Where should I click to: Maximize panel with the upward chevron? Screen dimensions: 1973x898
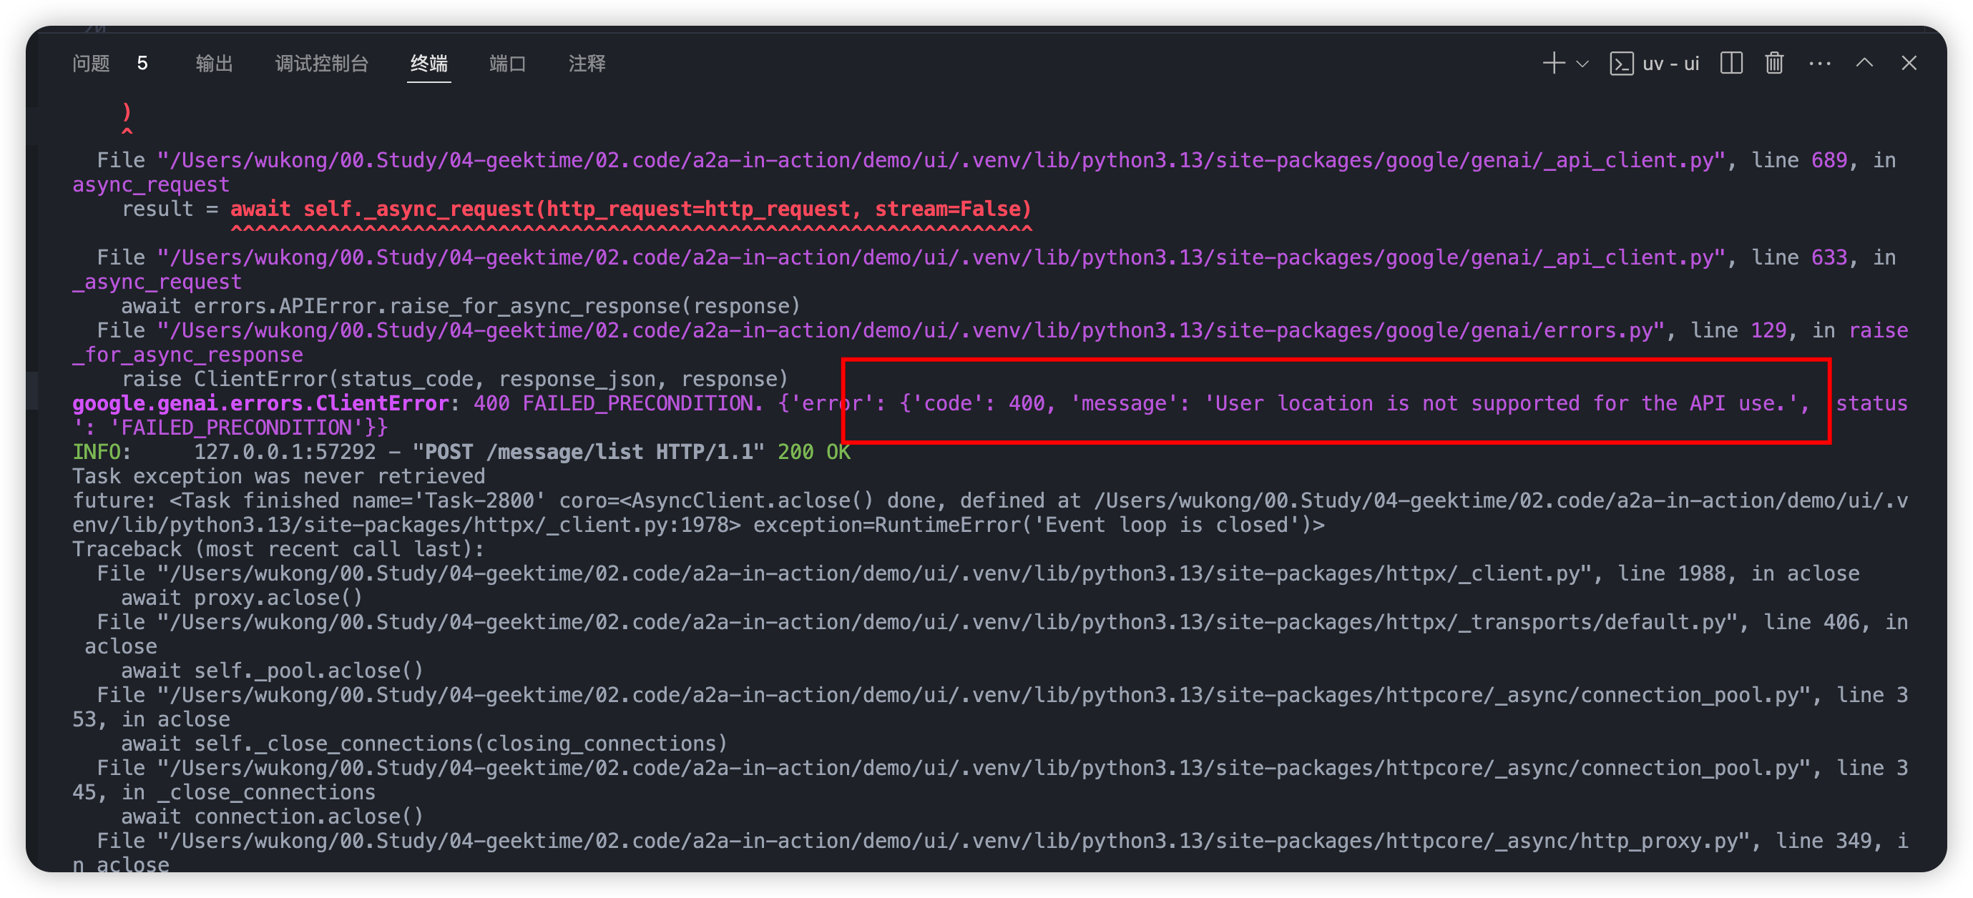[x=1864, y=64]
